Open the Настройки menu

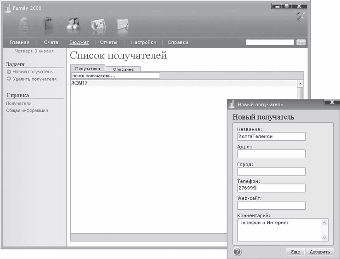143,42
